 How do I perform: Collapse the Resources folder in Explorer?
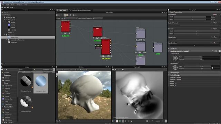4,35
